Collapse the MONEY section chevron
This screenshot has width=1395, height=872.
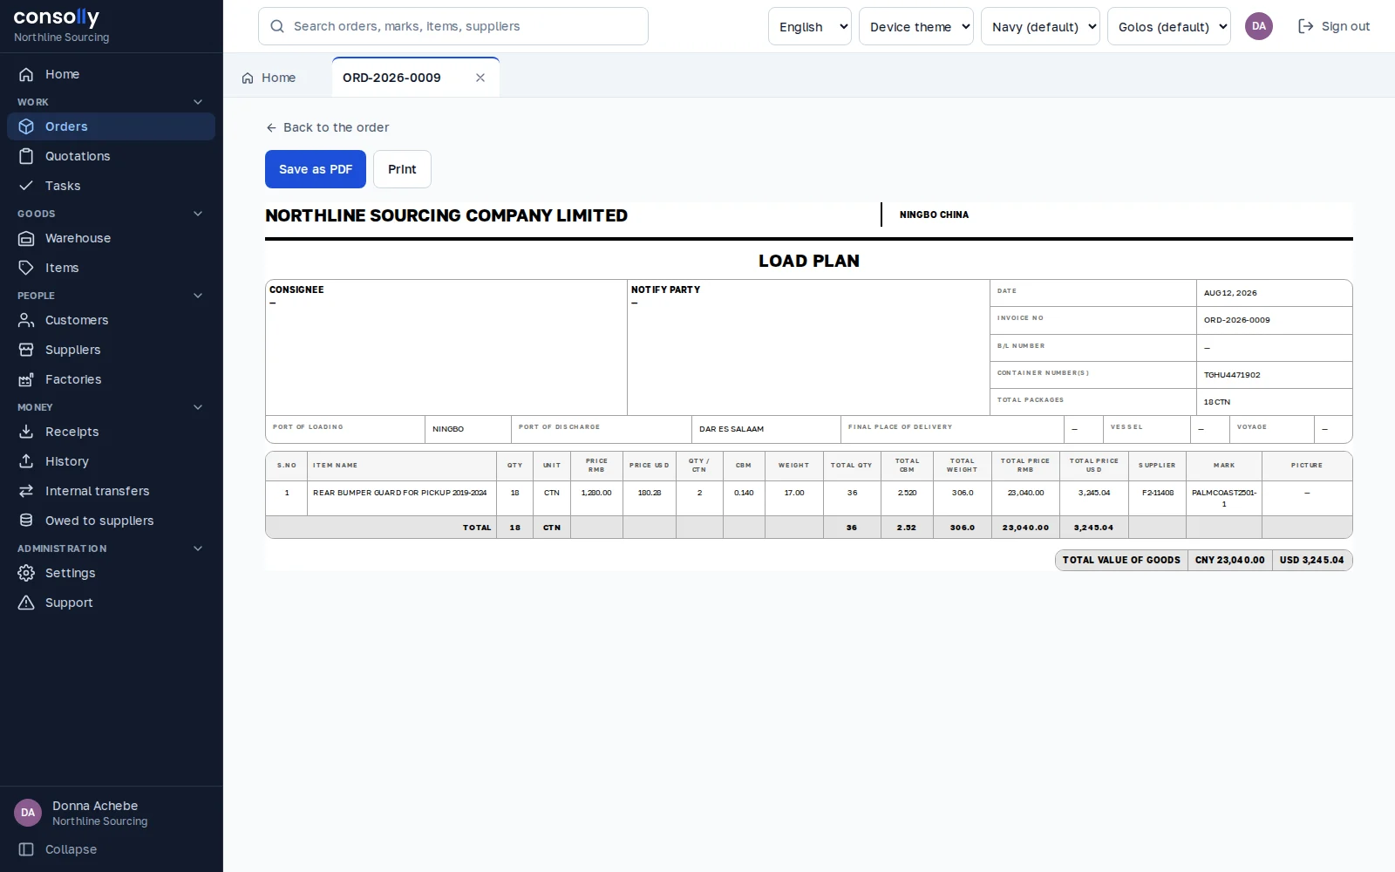(198, 407)
